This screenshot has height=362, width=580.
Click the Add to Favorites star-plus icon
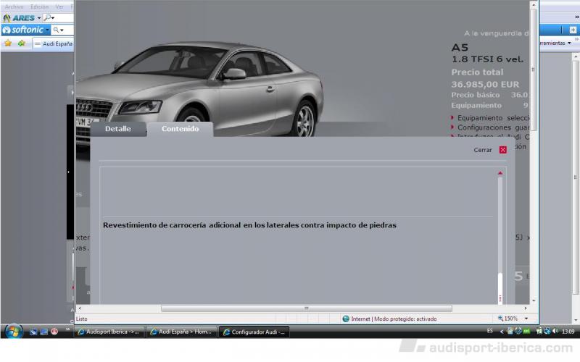tap(22, 43)
